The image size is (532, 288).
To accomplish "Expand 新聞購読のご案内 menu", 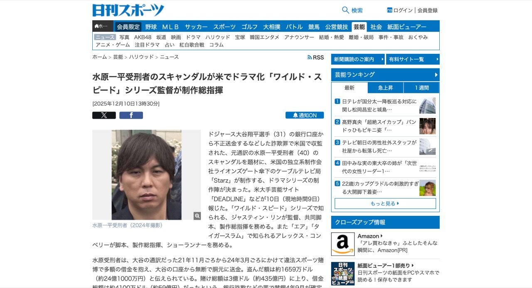I will (358, 59).
